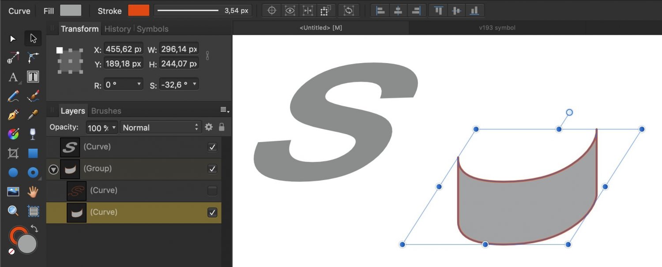
Task: Select the Zoom magnifier tool
Action: click(x=13, y=211)
